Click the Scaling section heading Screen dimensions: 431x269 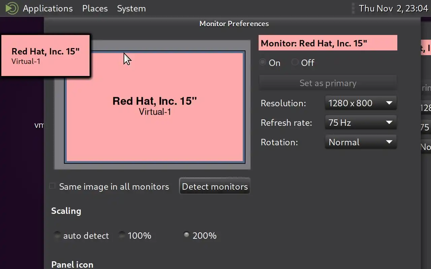pyautogui.click(x=66, y=211)
